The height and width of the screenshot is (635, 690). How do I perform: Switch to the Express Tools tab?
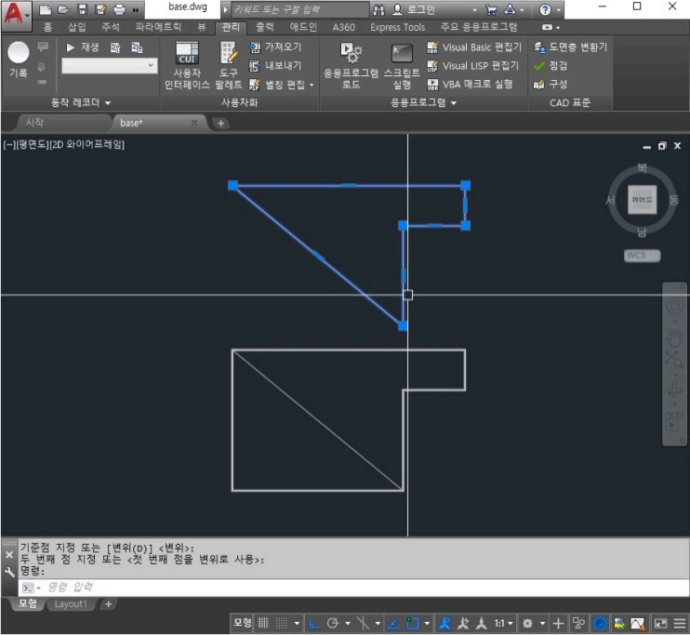point(398,27)
